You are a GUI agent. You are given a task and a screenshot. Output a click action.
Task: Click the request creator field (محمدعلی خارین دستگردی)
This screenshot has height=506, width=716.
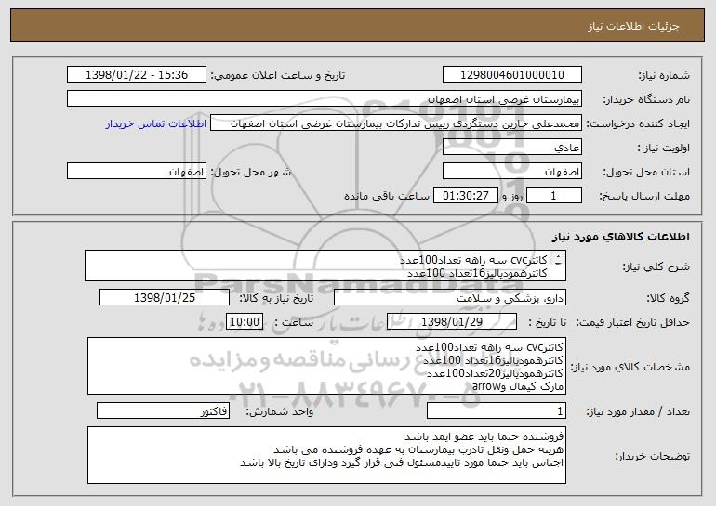396,123
